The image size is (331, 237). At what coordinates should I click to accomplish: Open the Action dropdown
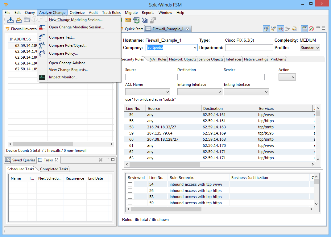coord(287,77)
